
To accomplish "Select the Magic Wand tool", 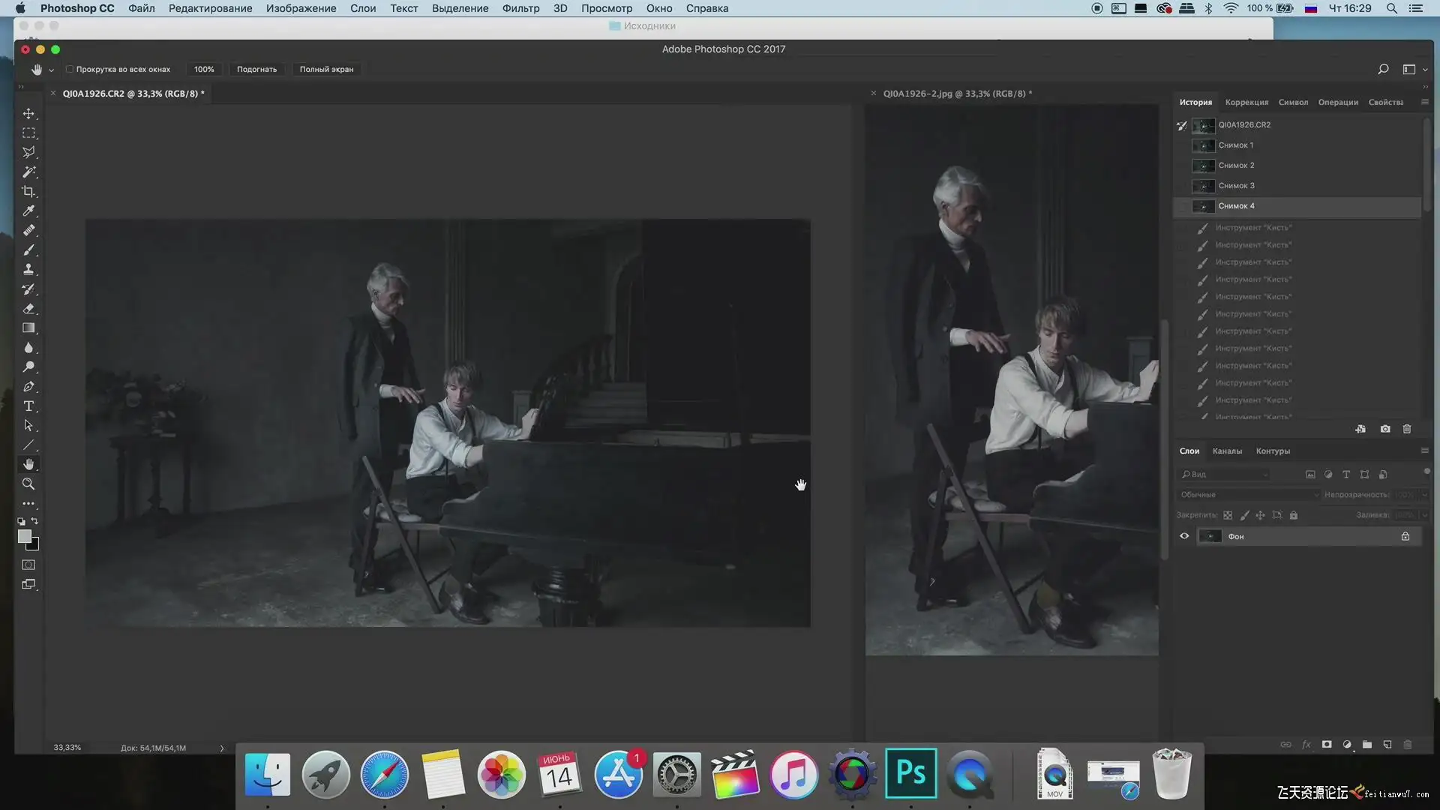I will pos(28,172).
